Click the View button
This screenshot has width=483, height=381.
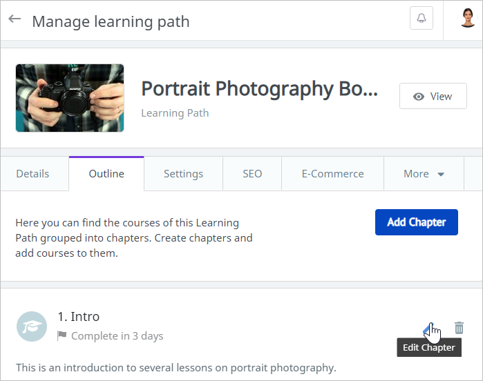click(433, 97)
